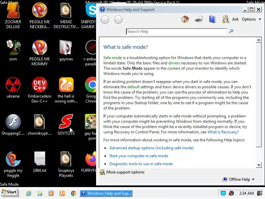The height and width of the screenshot is (199, 265).
Task: Open the ZOOMER DELUXE desktop icon
Action: (13, 16)
